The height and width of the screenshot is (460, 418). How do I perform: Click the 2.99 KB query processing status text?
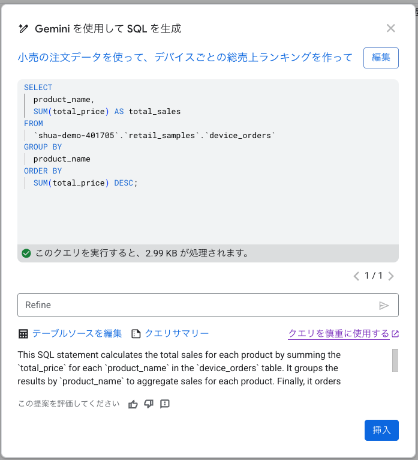pos(142,253)
